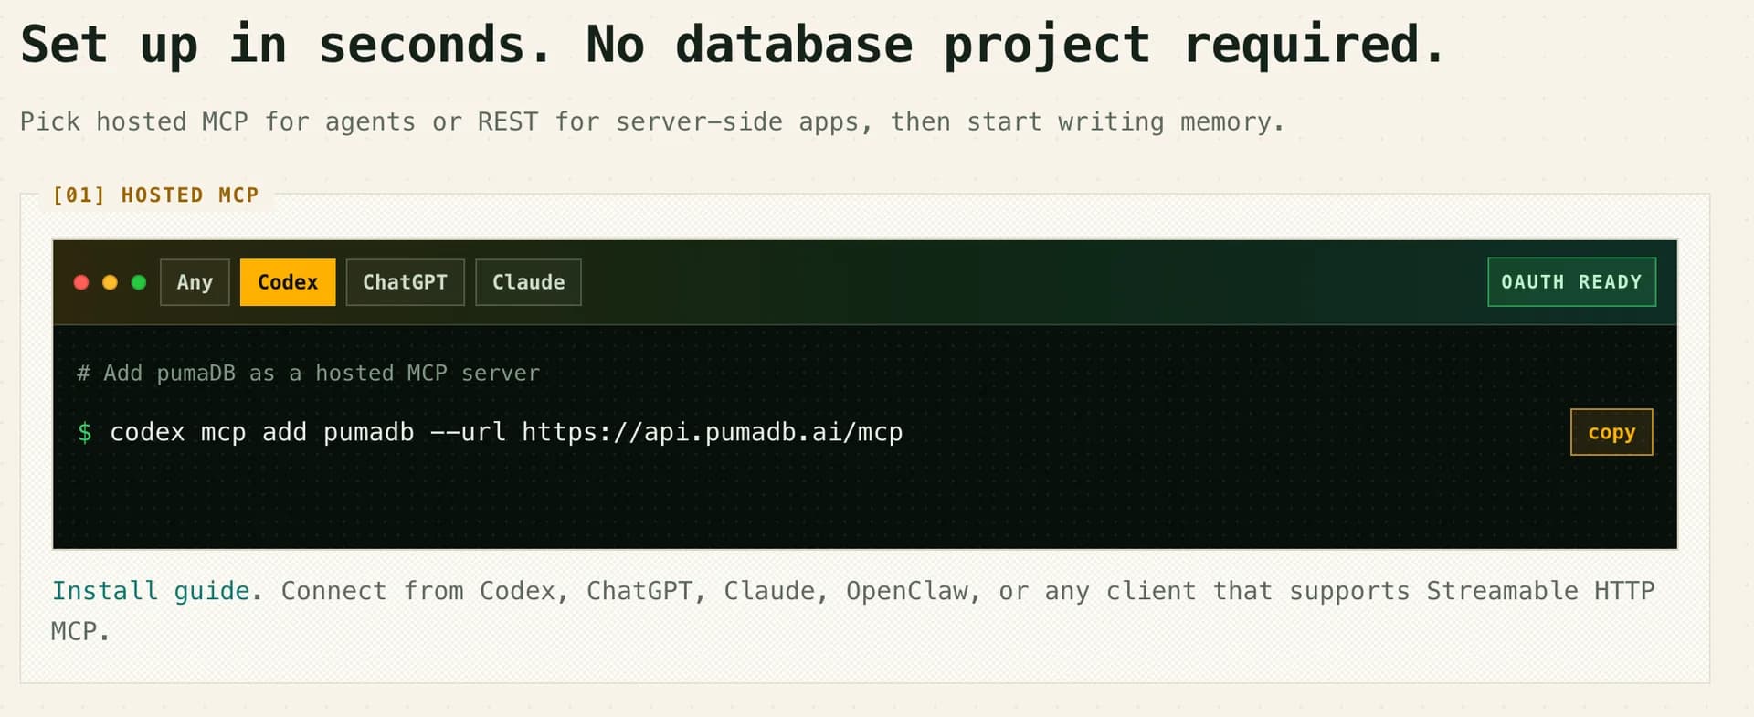Click the green $ prompt symbol
The width and height of the screenshot is (1754, 717).
tap(85, 432)
